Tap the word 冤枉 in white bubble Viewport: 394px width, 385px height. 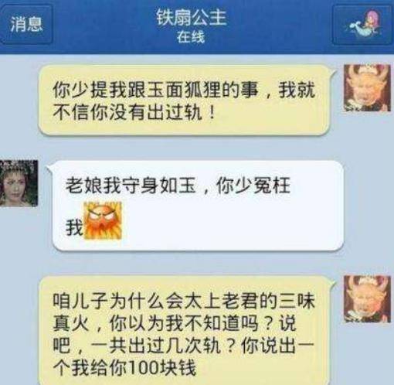click(x=272, y=186)
